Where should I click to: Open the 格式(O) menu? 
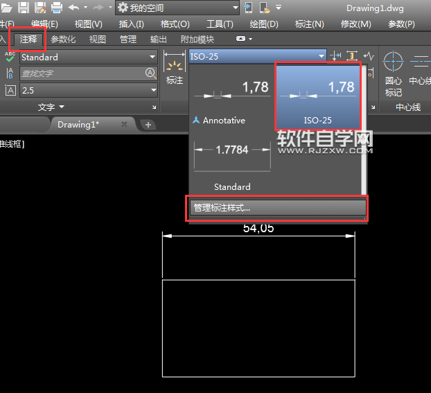(x=175, y=24)
